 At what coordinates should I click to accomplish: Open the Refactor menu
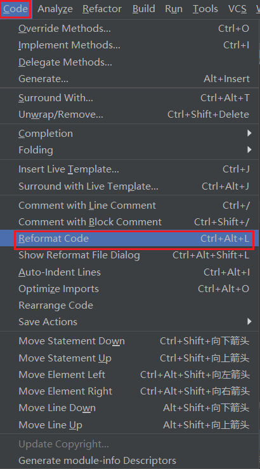point(102,9)
